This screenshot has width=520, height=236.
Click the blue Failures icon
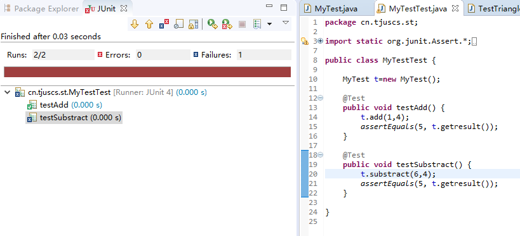point(196,55)
